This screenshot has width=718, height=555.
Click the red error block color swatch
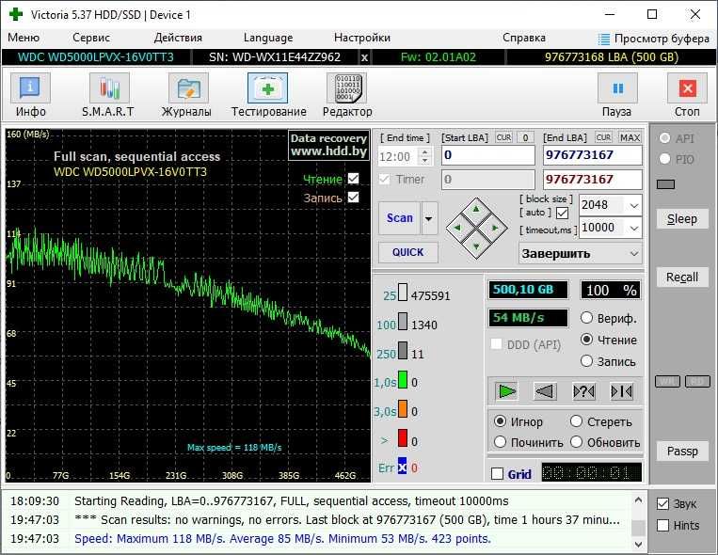pos(402,438)
